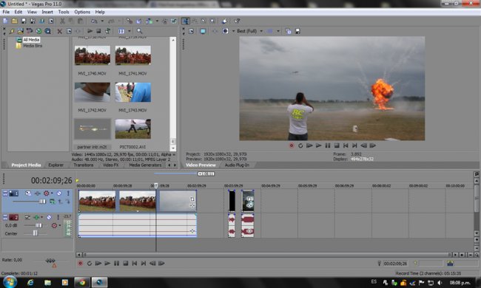481x288 pixels.
Task: Click the What's This help icon
Action: (237, 21)
